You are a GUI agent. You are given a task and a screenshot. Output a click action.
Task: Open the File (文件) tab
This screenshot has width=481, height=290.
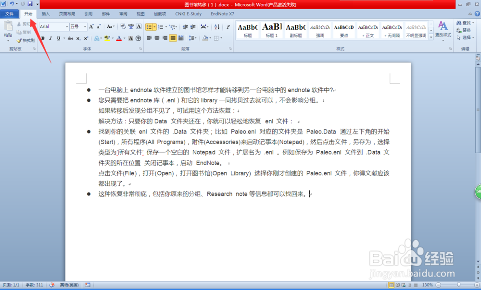(10, 14)
